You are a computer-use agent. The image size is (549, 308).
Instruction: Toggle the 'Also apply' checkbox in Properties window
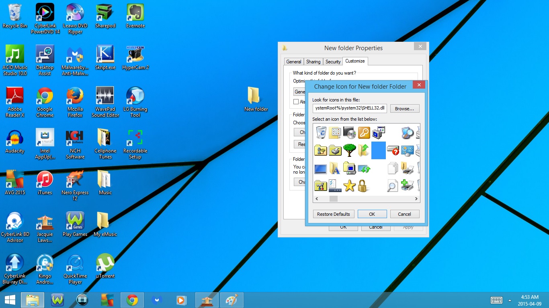coord(296,102)
